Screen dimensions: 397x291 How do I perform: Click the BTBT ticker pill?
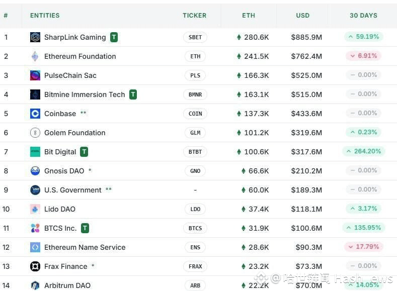(195, 152)
